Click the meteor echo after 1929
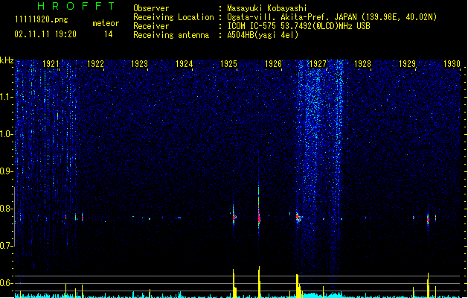Viewport: 468px width, 298px height. [x=428, y=219]
